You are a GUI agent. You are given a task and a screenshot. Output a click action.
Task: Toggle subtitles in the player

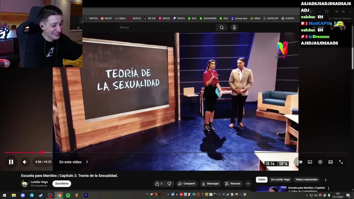[310, 162]
